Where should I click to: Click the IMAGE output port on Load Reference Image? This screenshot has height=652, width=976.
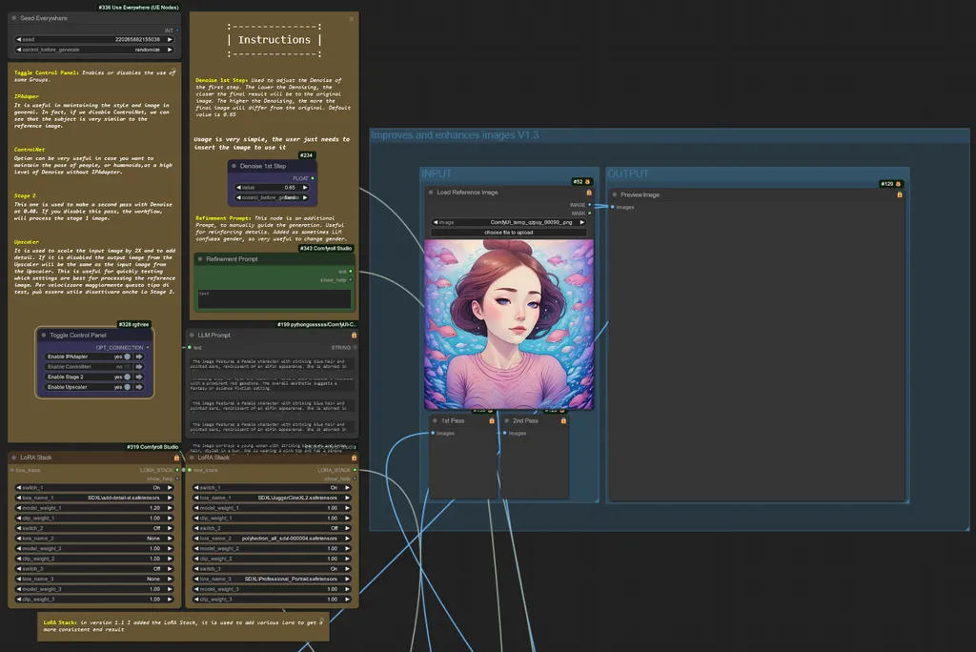589,205
